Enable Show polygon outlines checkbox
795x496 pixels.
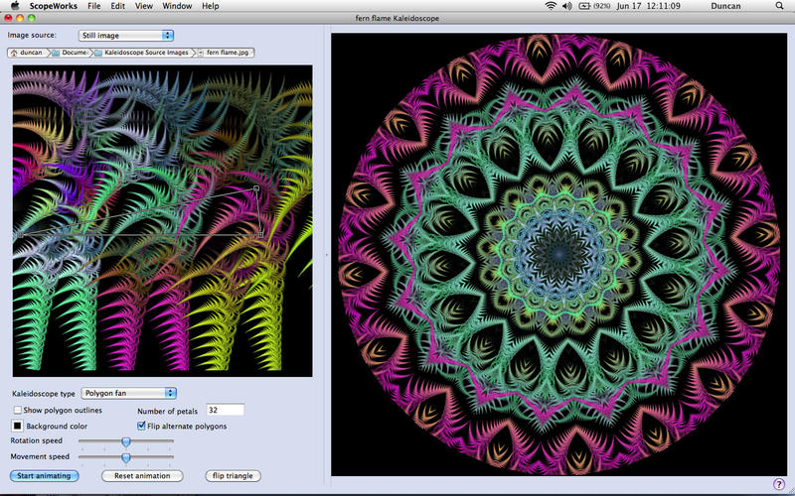18,410
